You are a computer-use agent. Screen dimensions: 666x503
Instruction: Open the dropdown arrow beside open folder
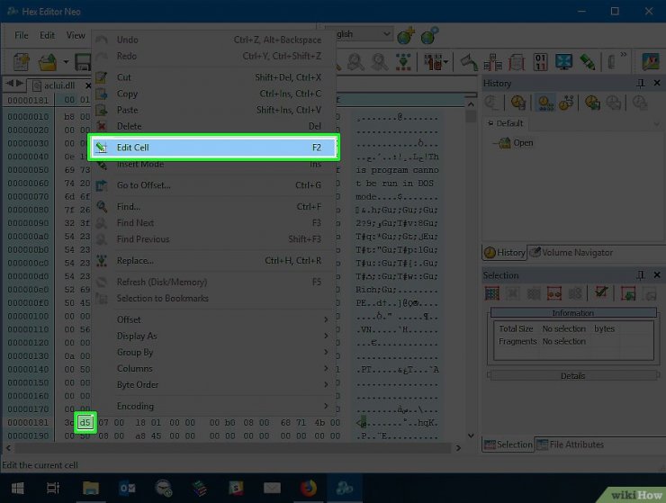coord(66,62)
